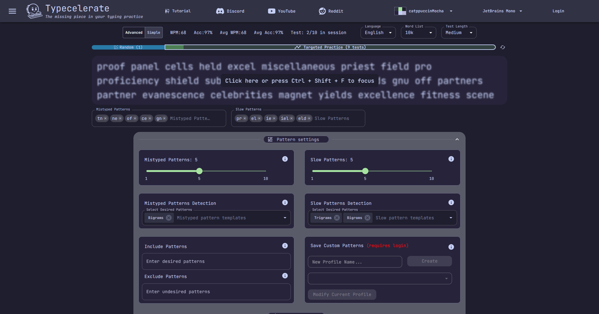Show info for Include Patterns
This screenshot has height=314, width=599.
[285, 246]
